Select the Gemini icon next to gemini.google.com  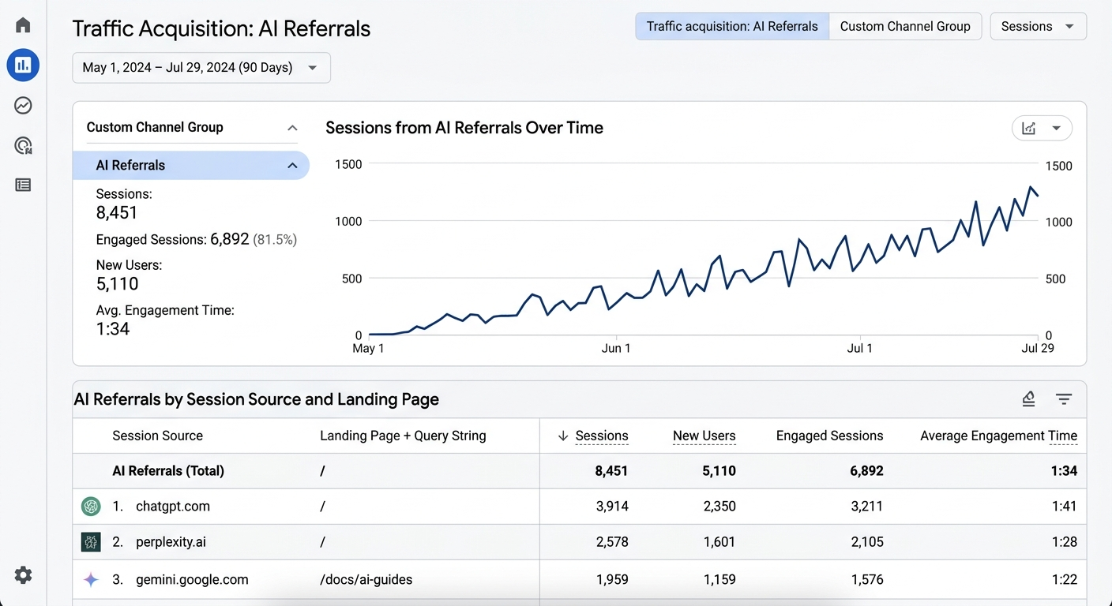(x=91, y=579)
